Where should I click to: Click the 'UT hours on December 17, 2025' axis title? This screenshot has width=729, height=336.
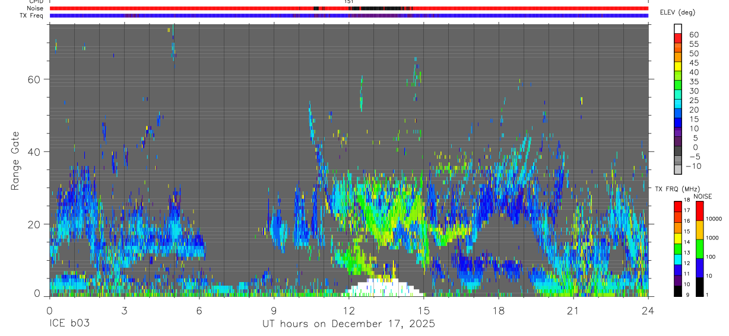348,324
